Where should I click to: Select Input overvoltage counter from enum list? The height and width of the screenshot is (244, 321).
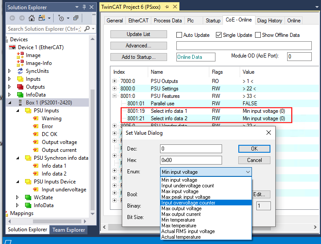tap(206, 203)
